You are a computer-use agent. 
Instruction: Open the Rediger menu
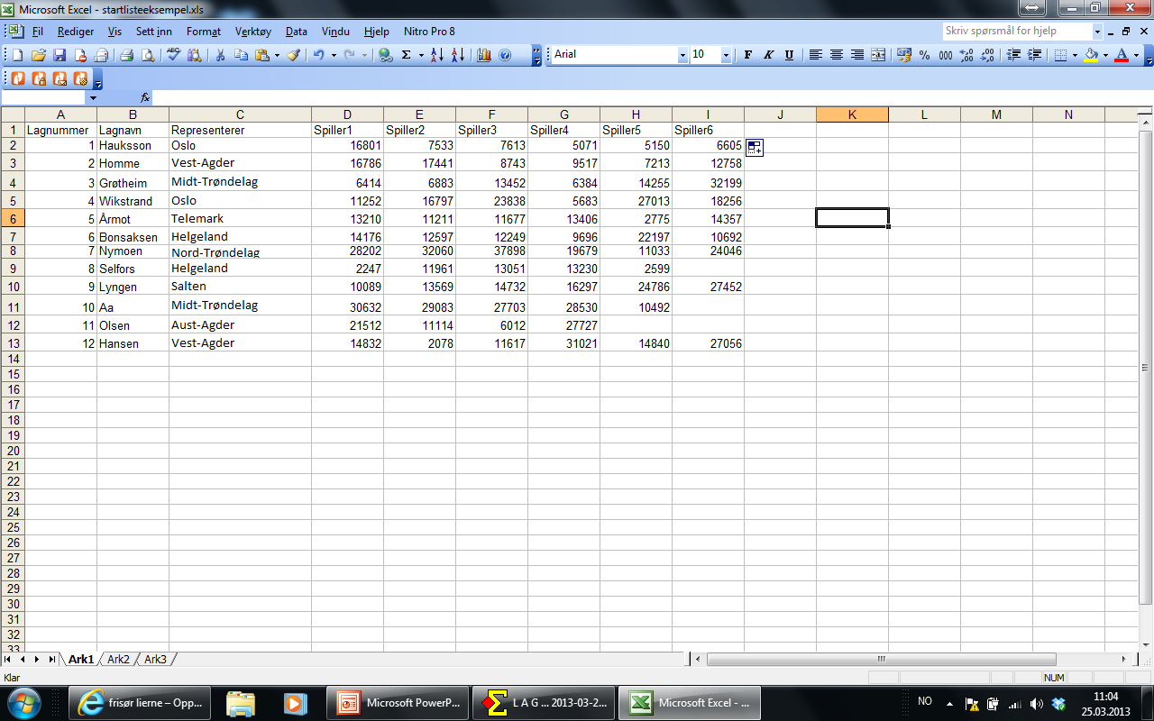[x=76, y=32]
